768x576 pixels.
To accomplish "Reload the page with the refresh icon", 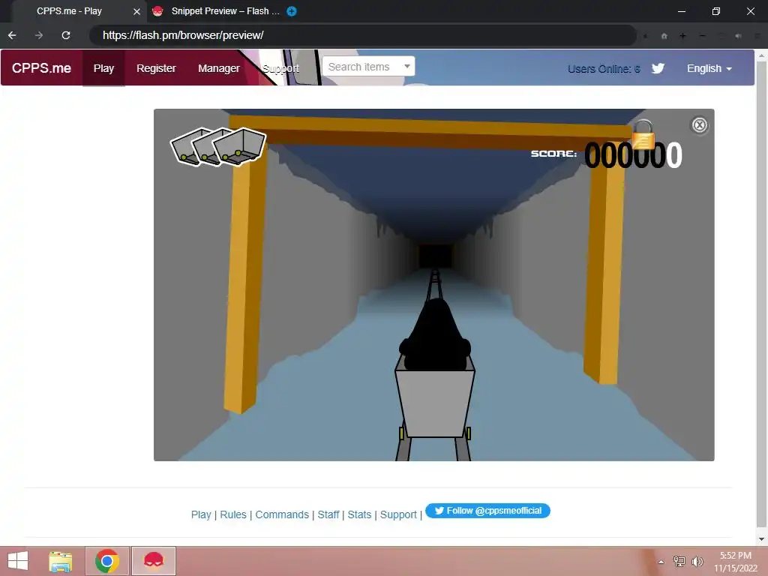I will [x=66, y=35].
